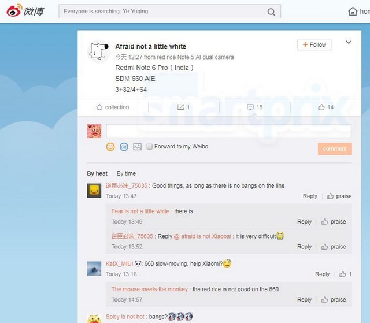The image size is (370, 323).
Task: Open The mouse meets the monkey profile
Action: pyautogui.click(x=149, y=289)
